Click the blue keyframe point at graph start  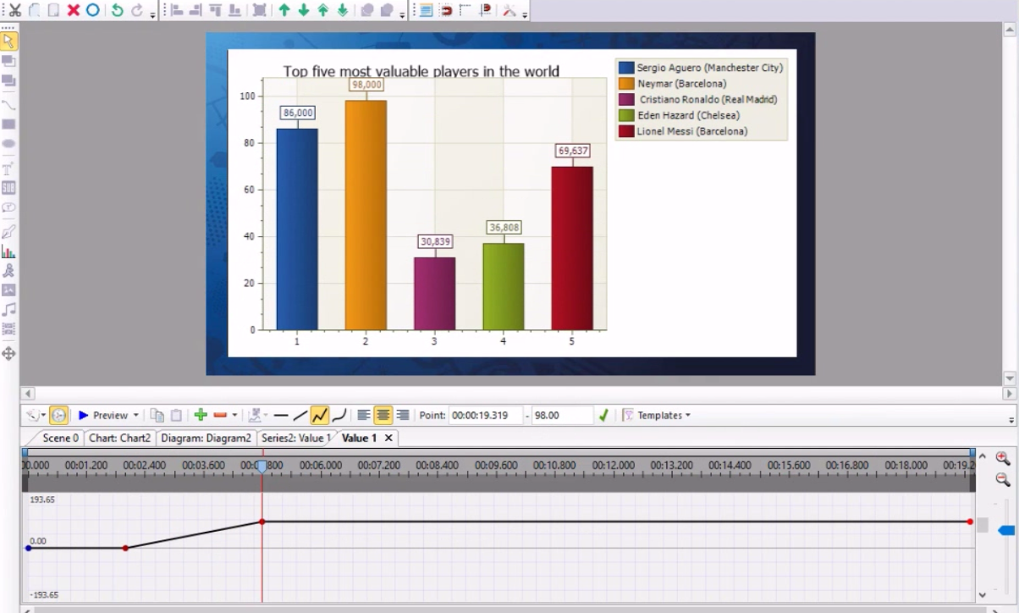click(28, 548)
